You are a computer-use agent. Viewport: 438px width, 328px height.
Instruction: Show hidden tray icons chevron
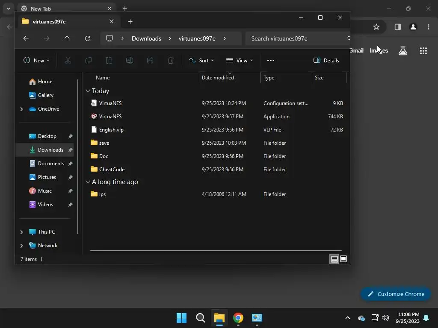click(x=348, y=318)
